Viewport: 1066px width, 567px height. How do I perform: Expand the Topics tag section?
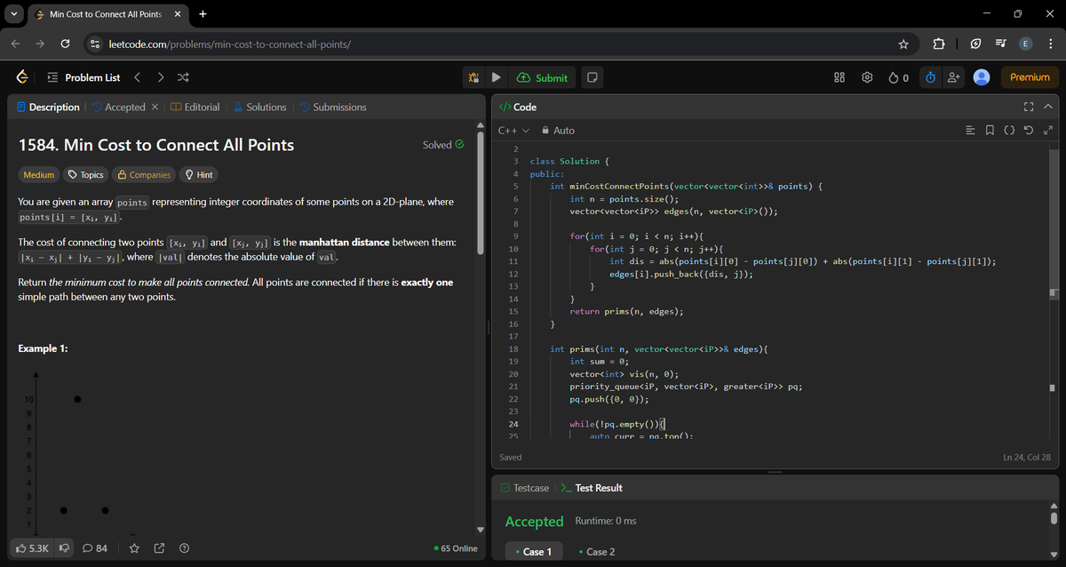85,174
